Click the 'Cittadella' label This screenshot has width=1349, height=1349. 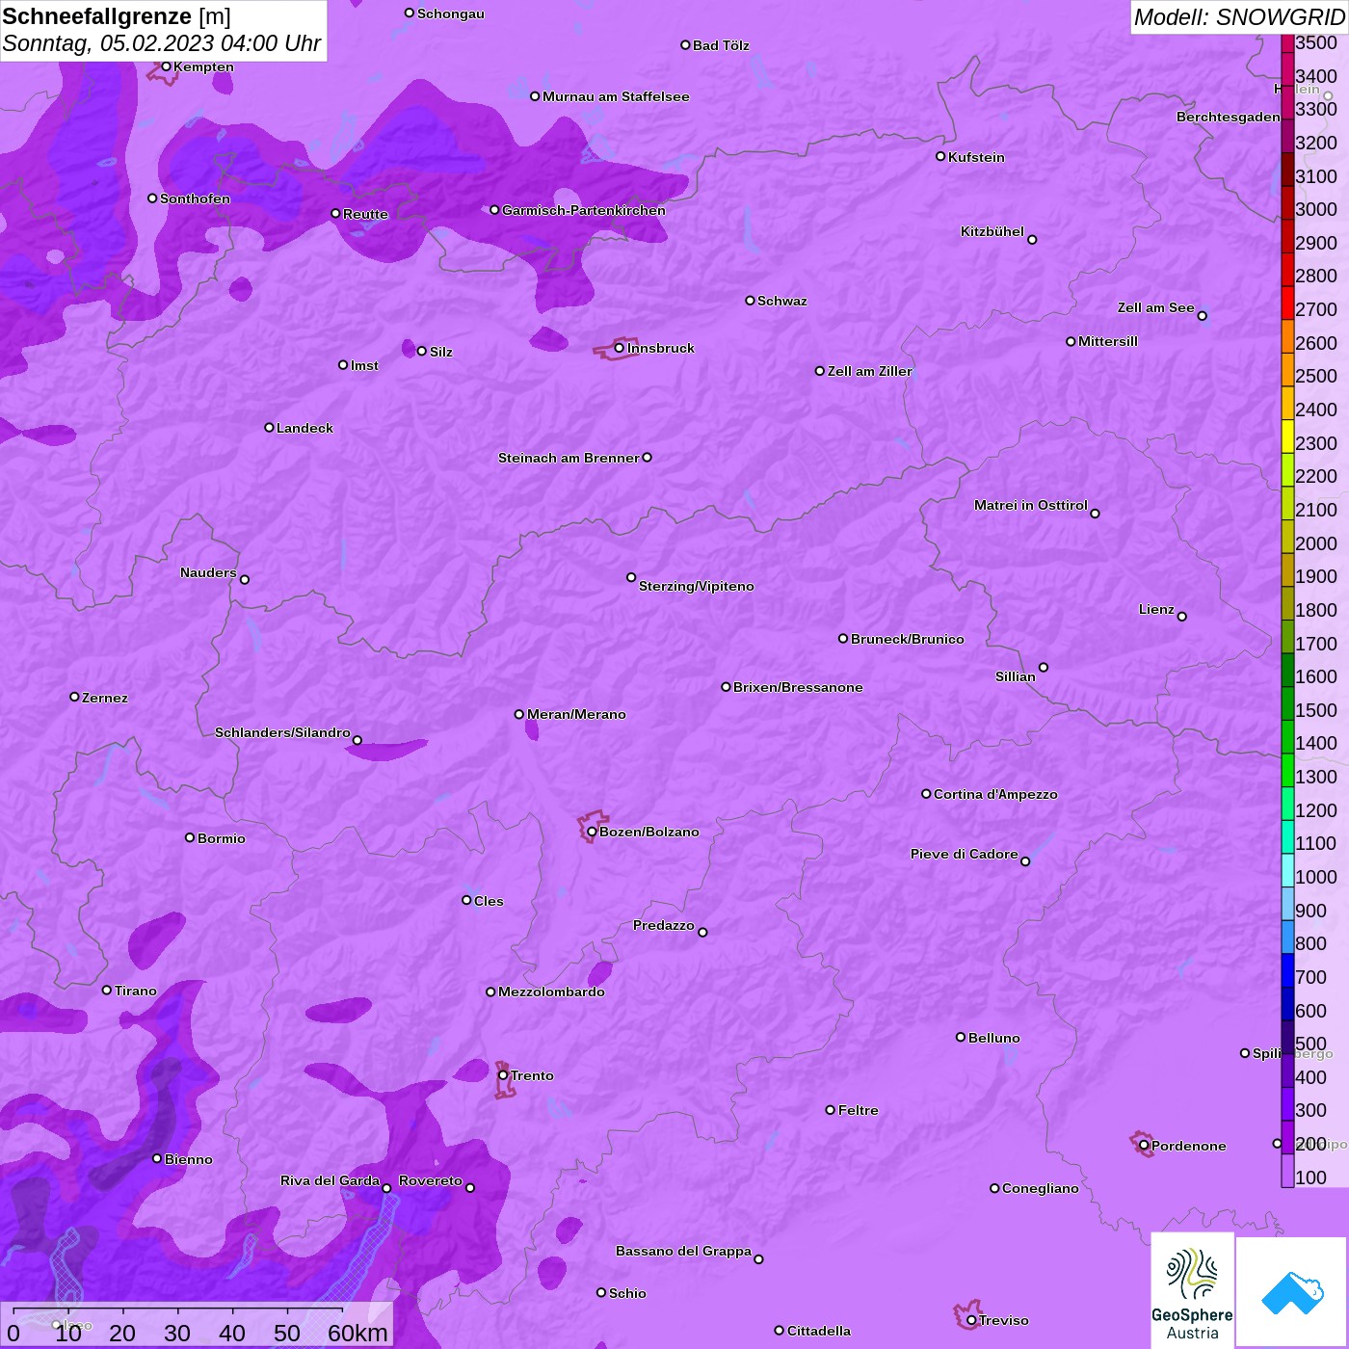(x=819, y=1331)
